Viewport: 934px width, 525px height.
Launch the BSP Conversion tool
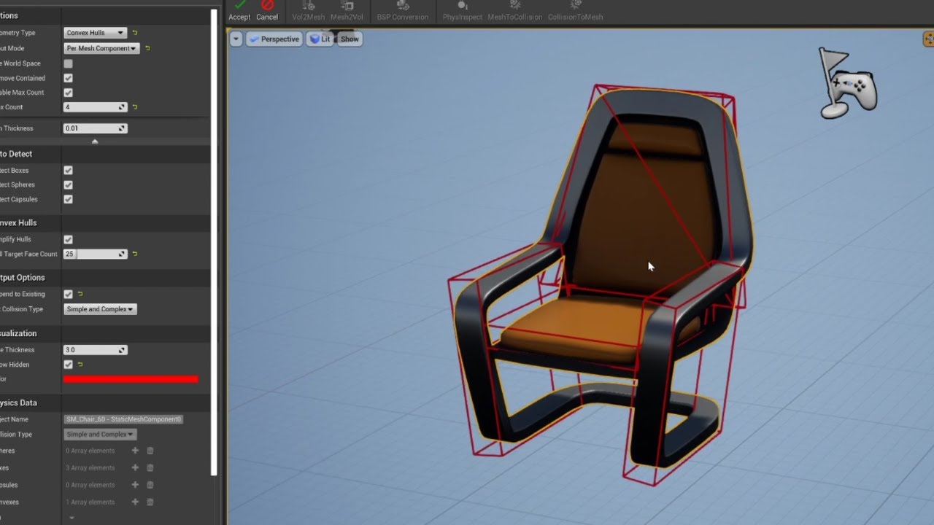pyautogui.click(x=401, y=10)
